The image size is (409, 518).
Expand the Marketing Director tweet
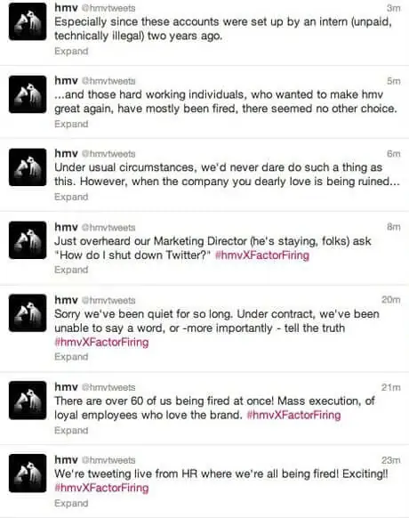pos(71,270)
